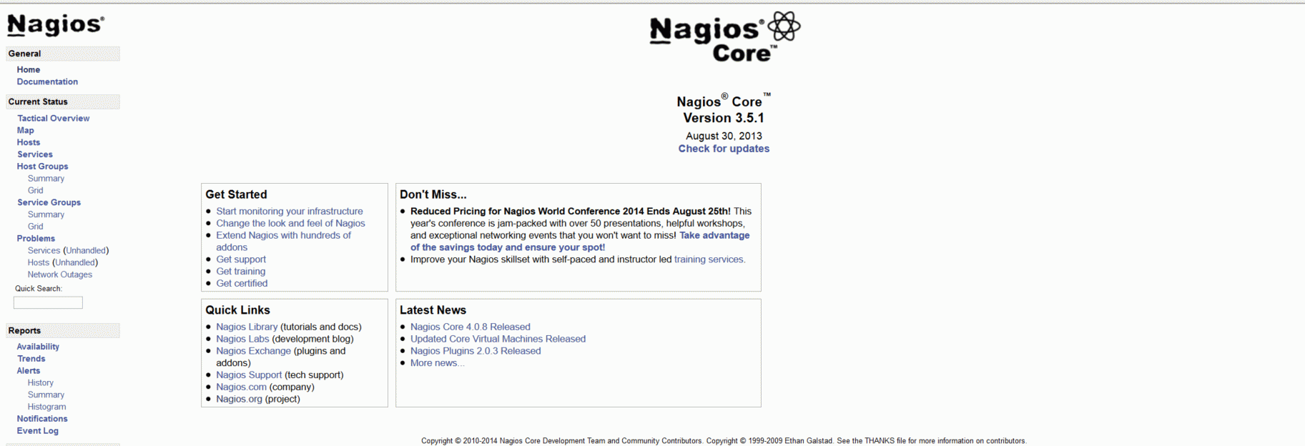This screenshot has height=446, width=1305.
Task: Click the General section header
Action: point(63,54)
